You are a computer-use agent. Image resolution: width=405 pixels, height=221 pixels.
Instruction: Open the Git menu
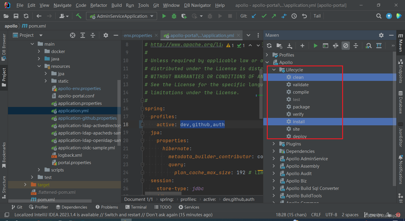pyautogui.click(x=156, y=5)
